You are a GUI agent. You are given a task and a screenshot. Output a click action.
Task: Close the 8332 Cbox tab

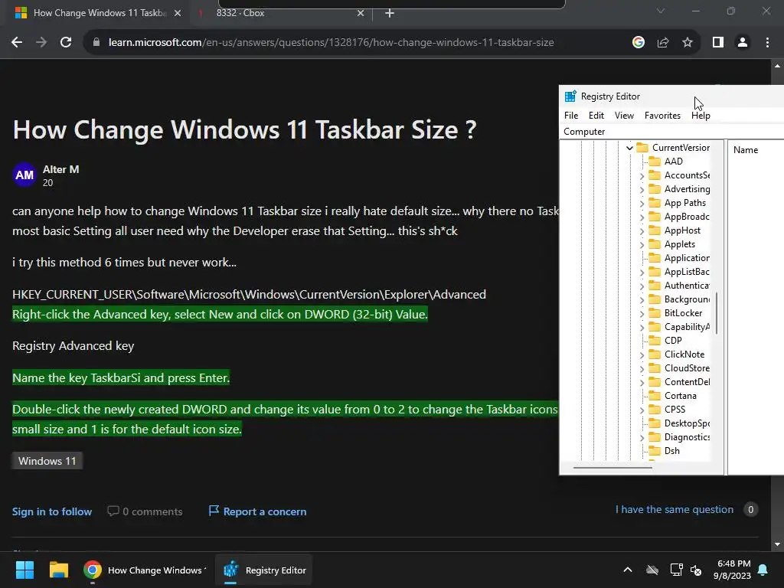361,13
